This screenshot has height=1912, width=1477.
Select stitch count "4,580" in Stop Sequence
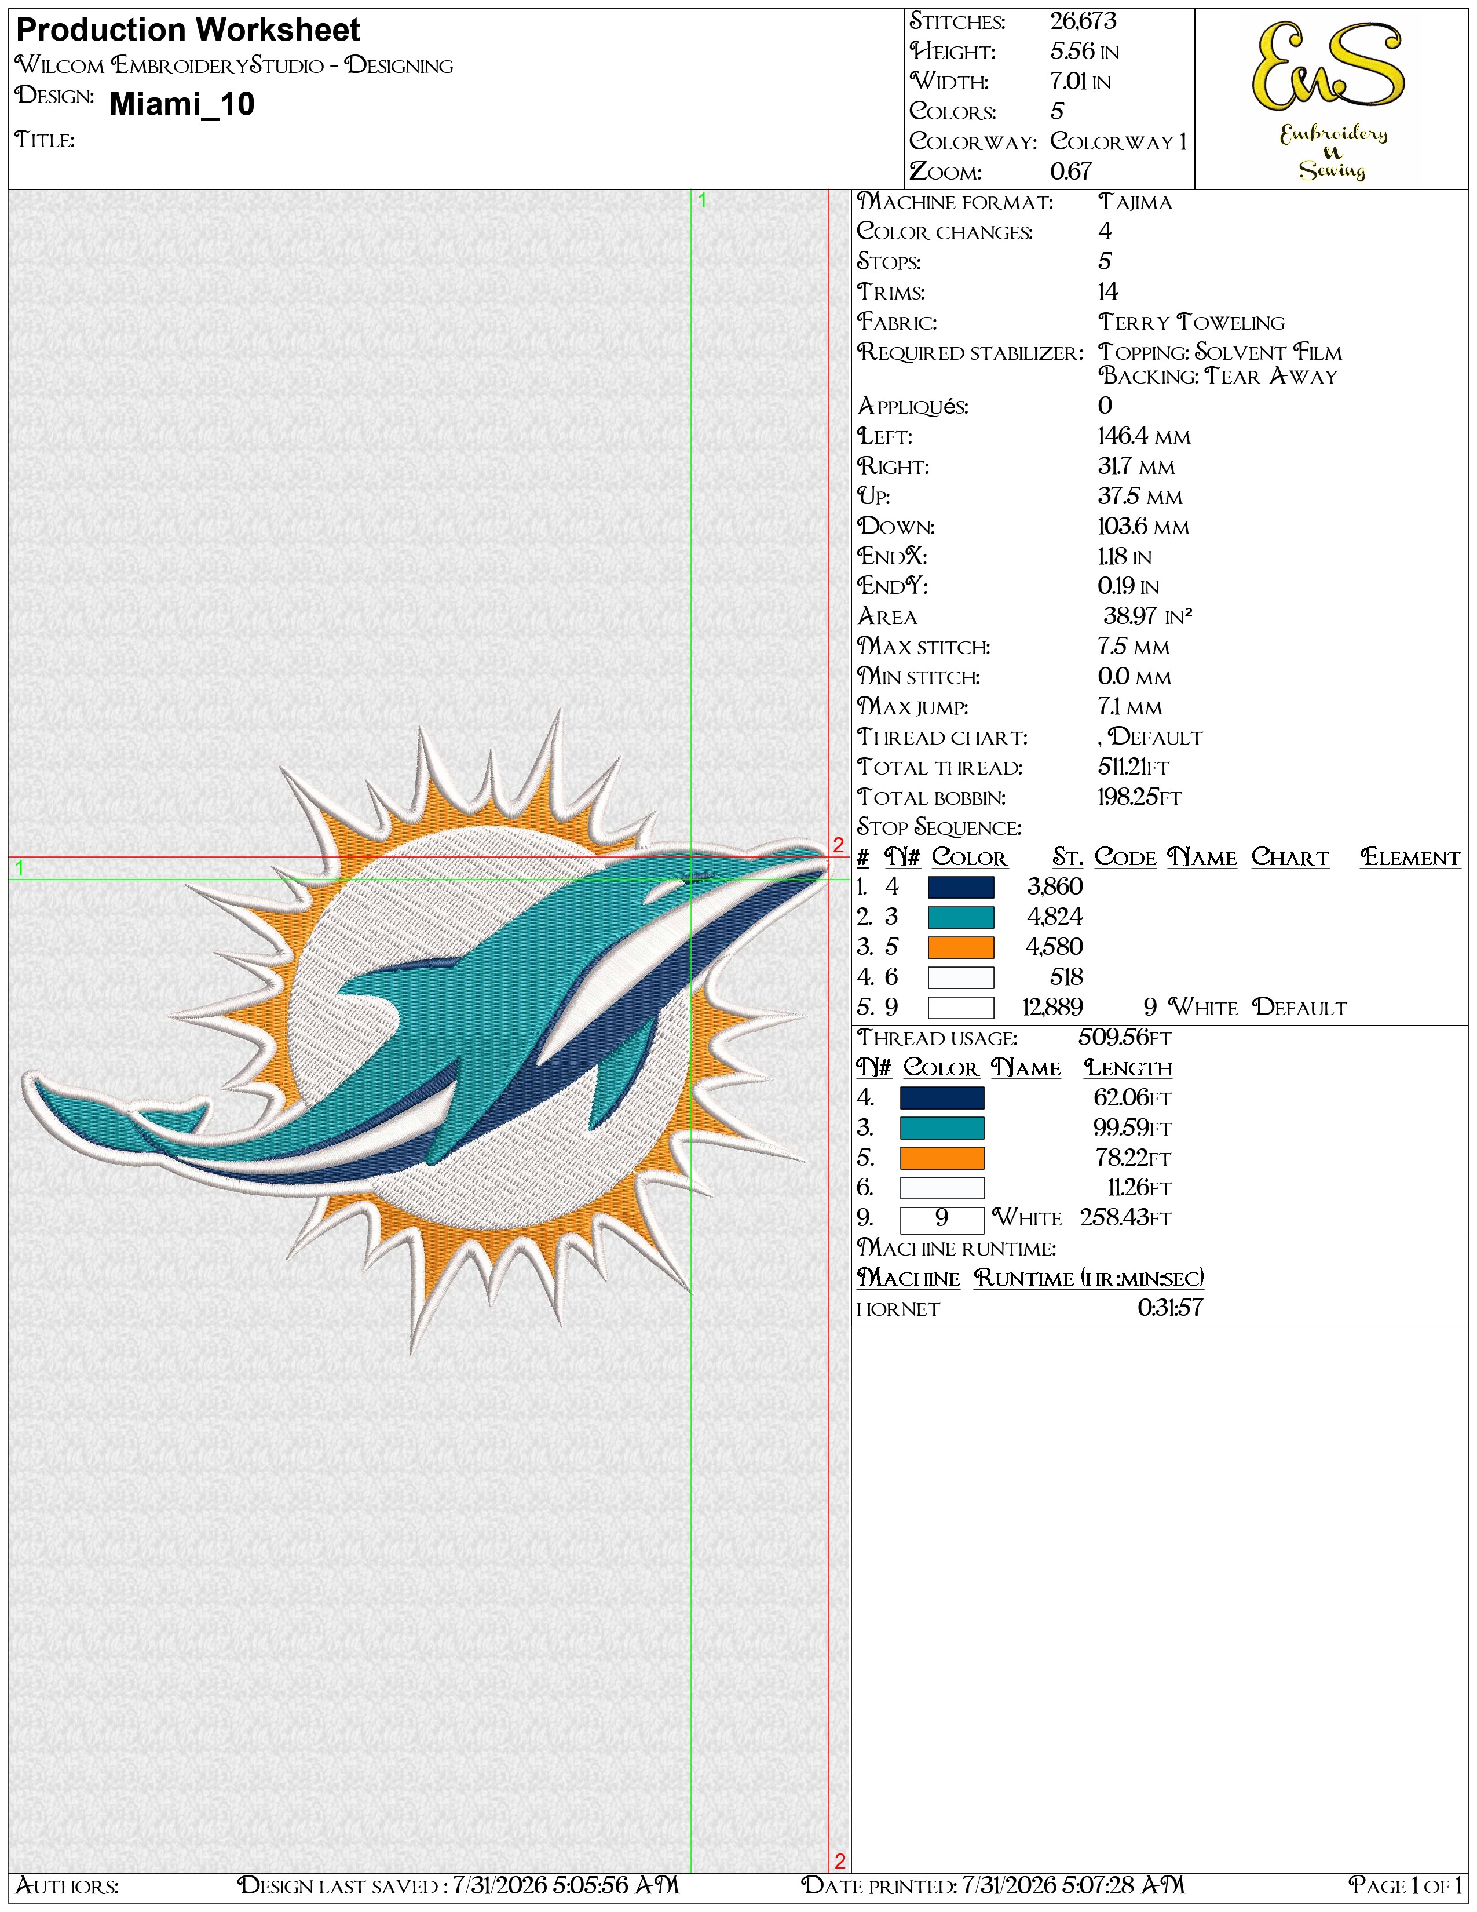pos(1054,947)
